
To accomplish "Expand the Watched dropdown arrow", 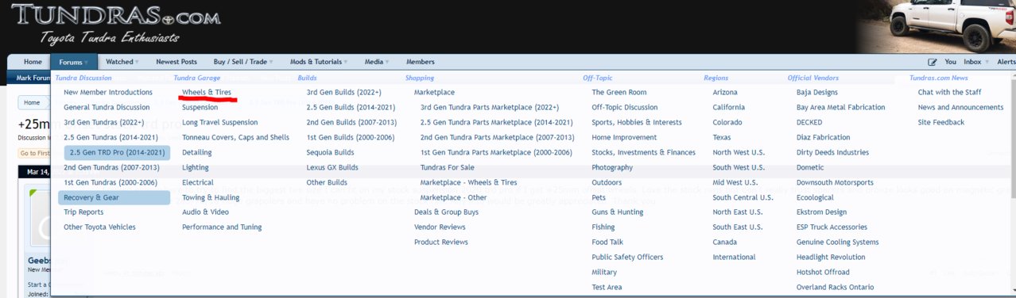I will point(137,62).
